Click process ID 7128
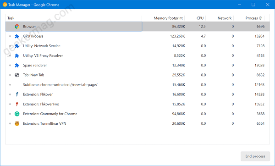This screenshot has width=275, height=166. [260, 46]
